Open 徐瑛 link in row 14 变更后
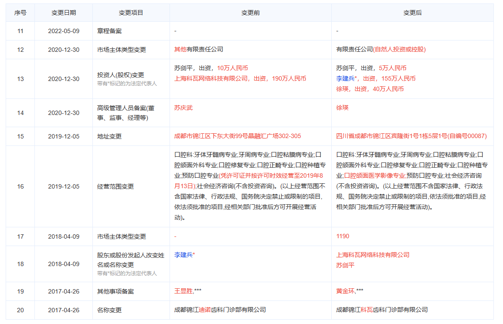Viewport: 503px width, 324px height. pos(342,108)
